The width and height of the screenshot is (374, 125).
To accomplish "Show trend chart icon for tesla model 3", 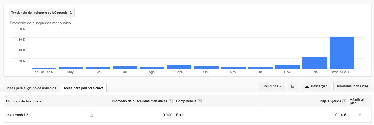I will click(92, 115).
